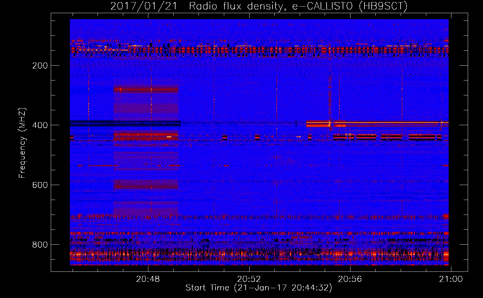This screenshot has height=298, width=483.
Task: Click the 'Frequency (MHZ)' axis label
Action: coord(22,143)
